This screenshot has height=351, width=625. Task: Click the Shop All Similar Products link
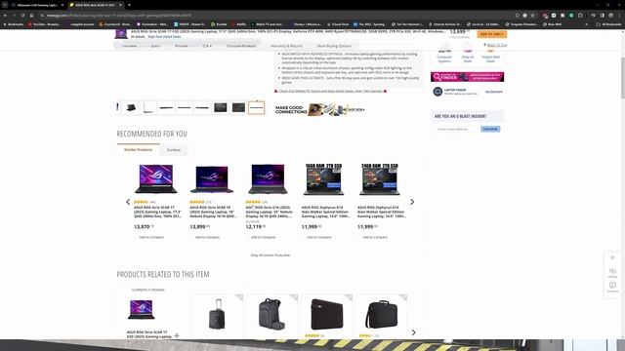coord(271,255)
